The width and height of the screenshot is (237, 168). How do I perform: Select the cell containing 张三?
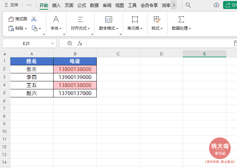32,69
